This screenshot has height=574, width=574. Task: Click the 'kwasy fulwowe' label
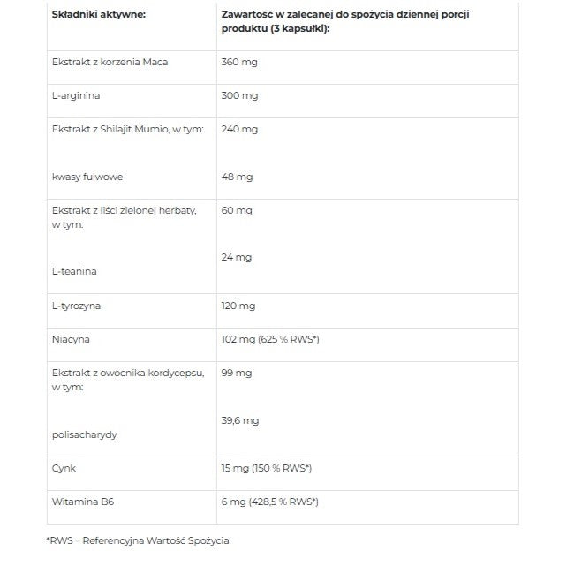[87, 177]
